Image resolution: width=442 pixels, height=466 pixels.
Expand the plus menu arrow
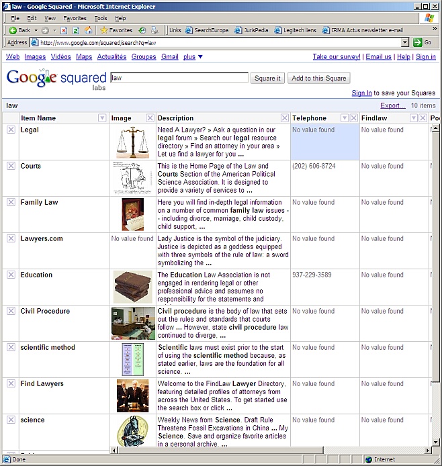[200, 57]
